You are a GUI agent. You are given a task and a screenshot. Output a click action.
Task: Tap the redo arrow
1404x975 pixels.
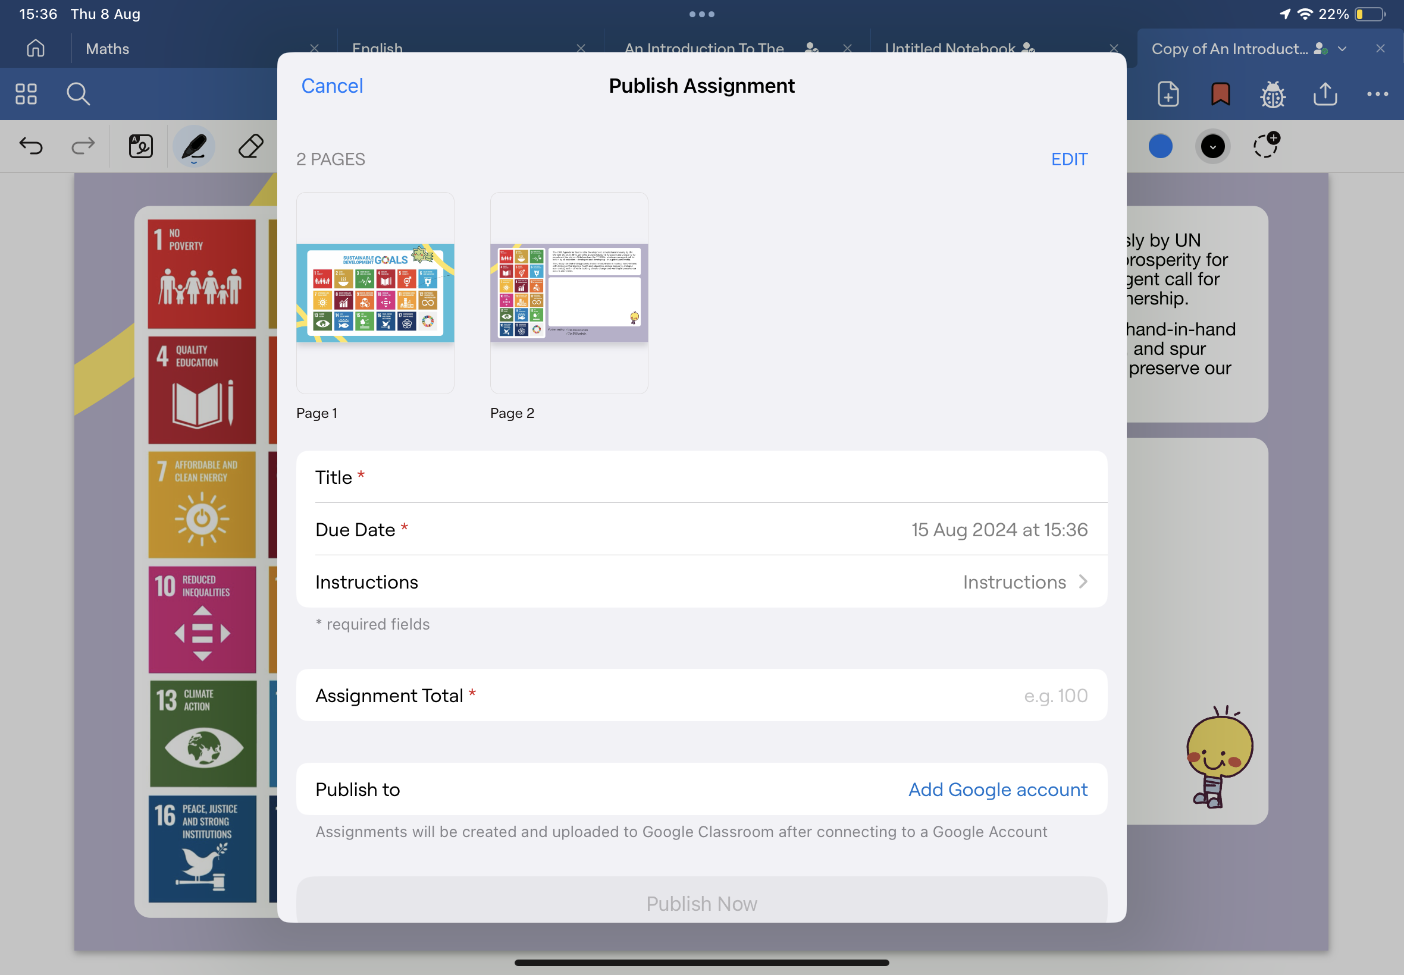pyautogui.click(x=83, y=146)
